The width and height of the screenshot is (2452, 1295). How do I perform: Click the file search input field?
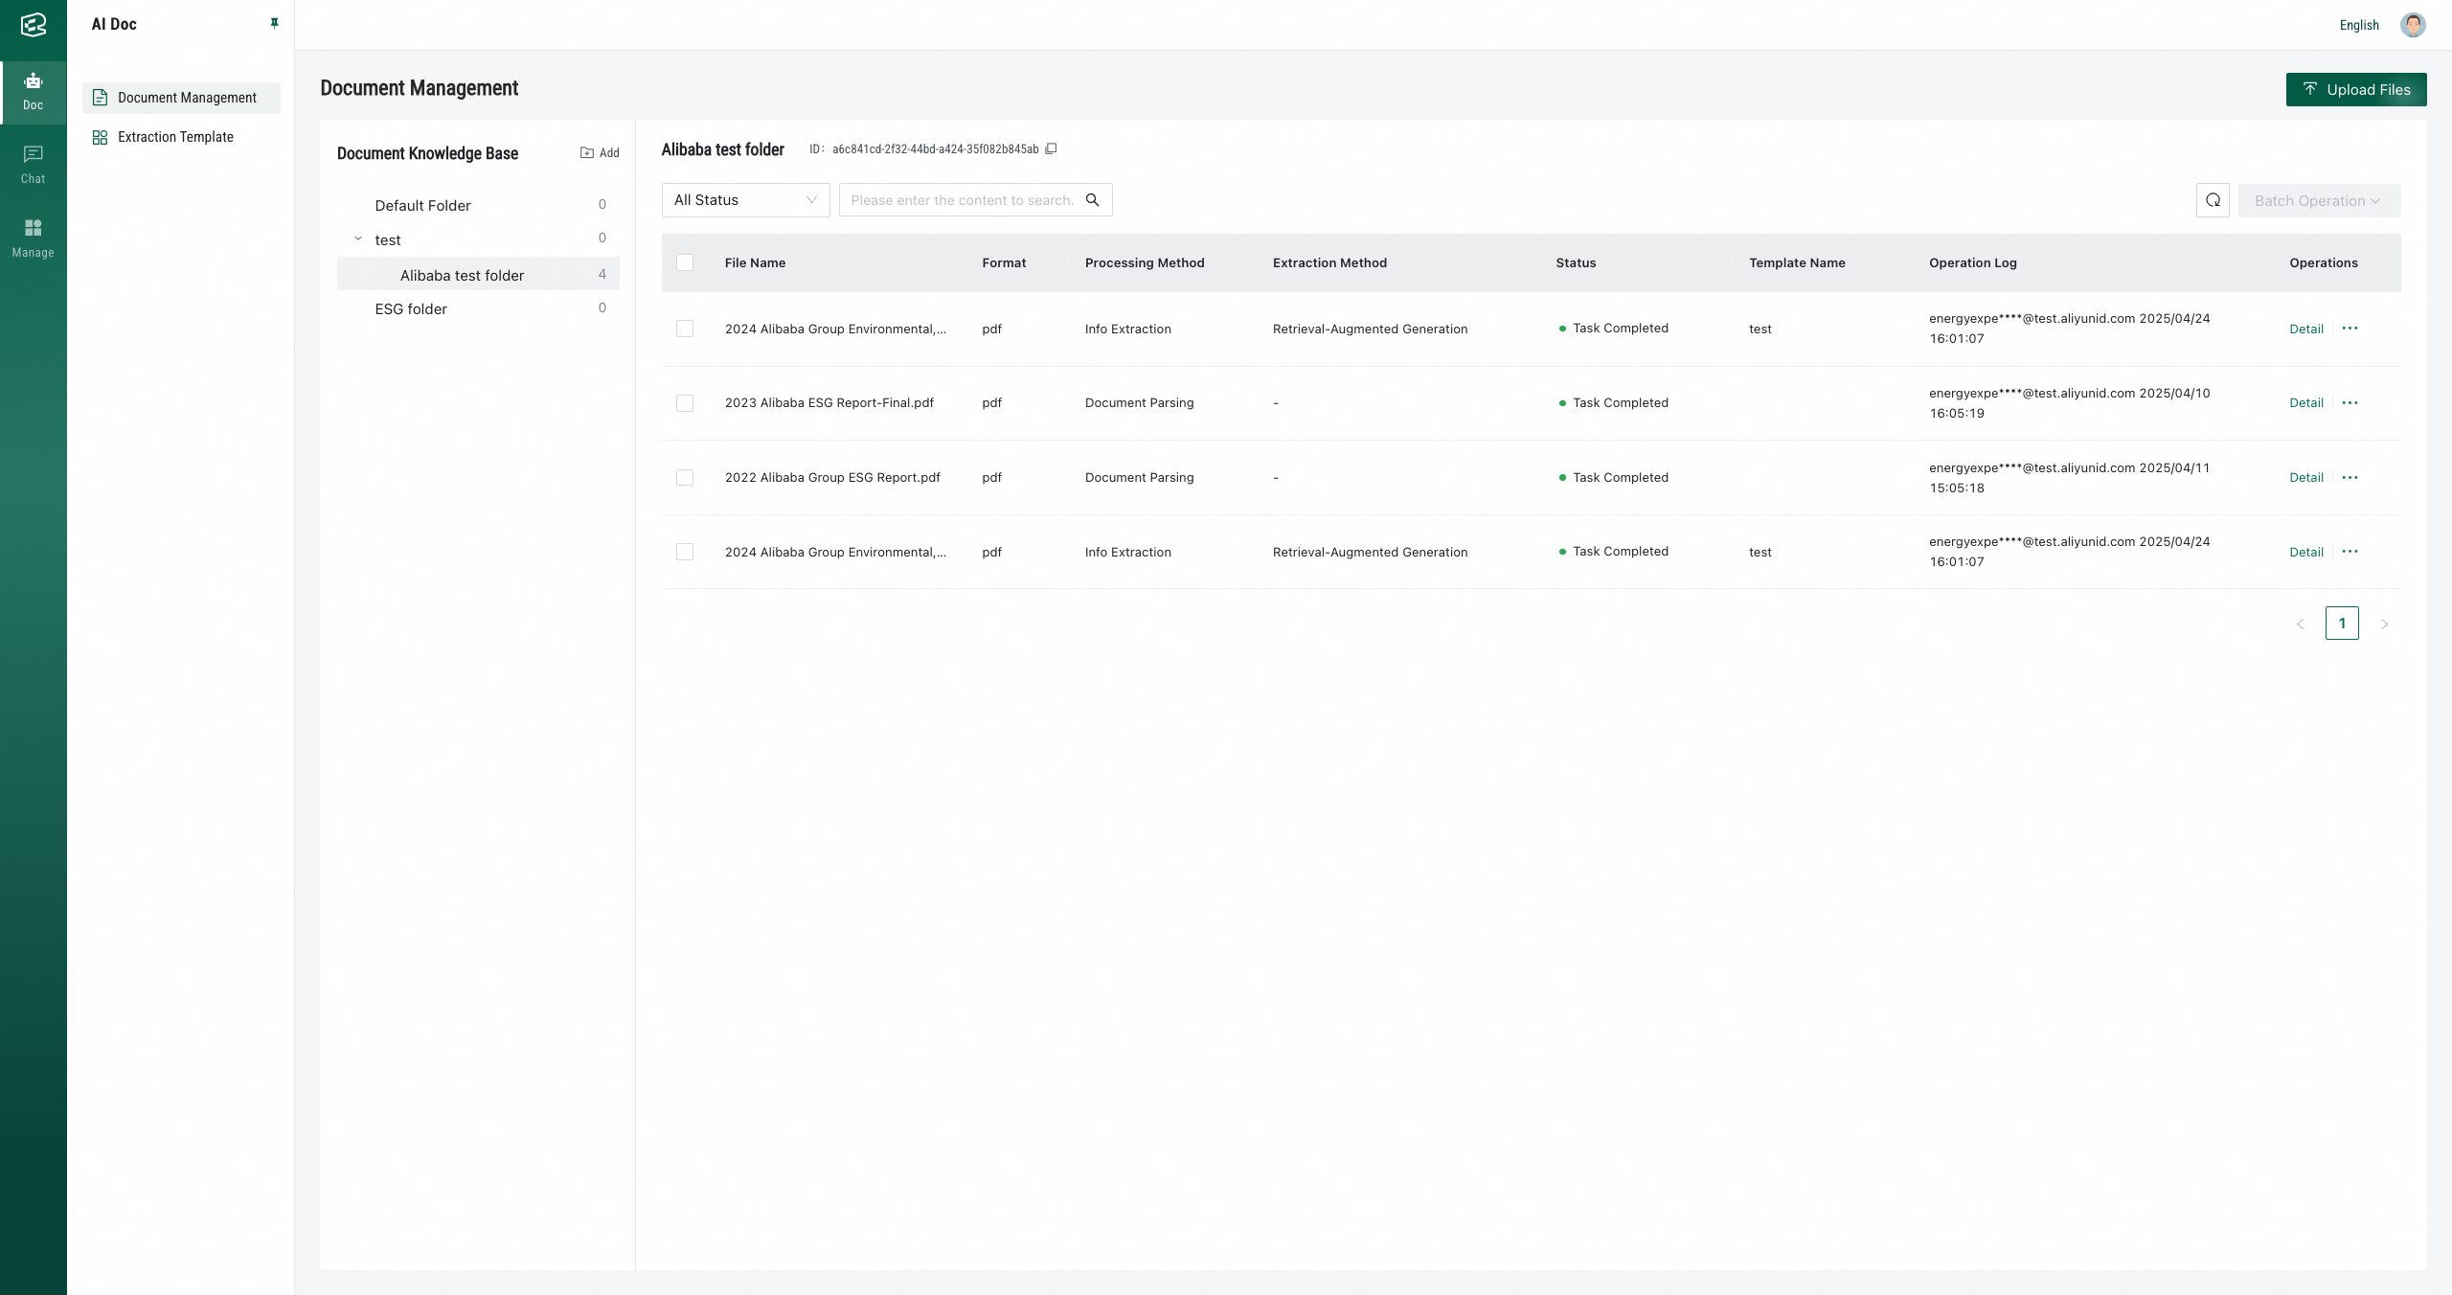point(961,200)
